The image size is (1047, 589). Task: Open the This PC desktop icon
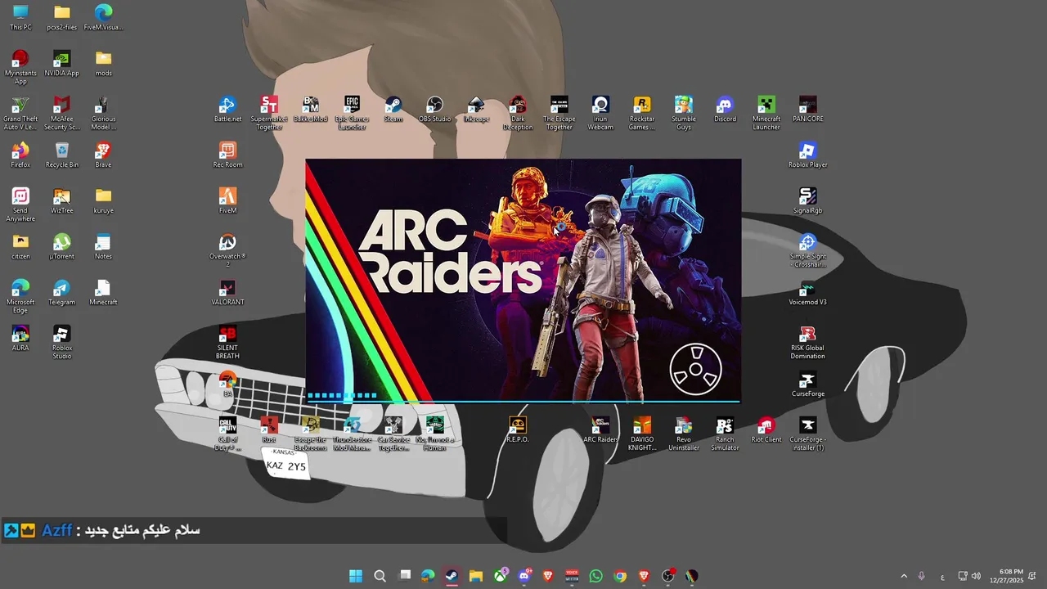20,18
